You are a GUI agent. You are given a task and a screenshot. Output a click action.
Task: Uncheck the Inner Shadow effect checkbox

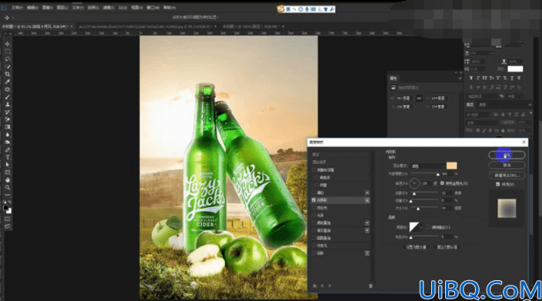click(314, 200)
